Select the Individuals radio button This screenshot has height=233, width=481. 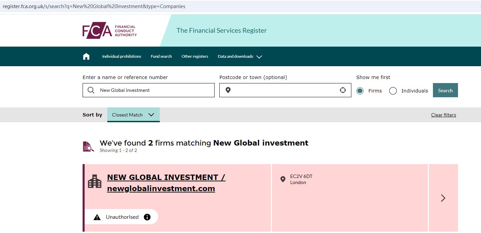393,90
